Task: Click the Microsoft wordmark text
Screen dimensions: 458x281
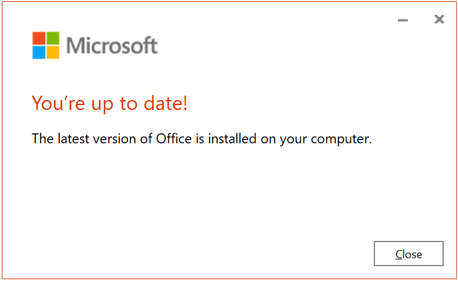Action: point(111,45)
